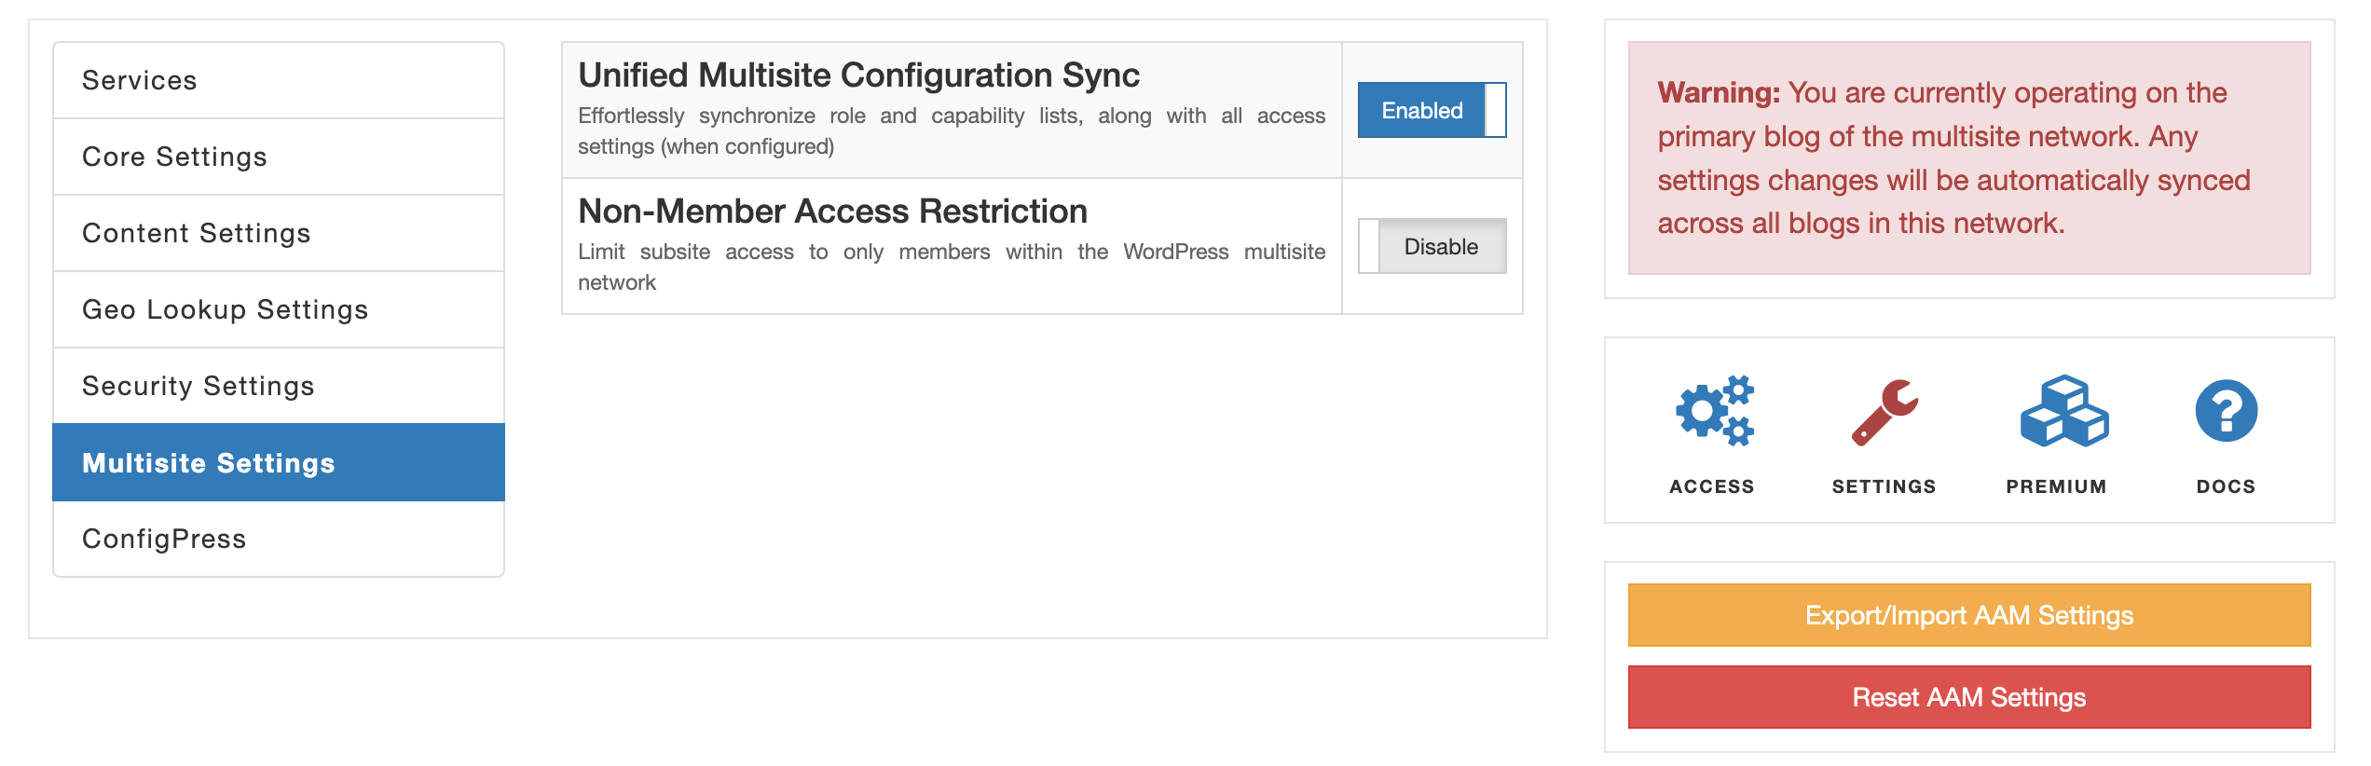Open Core Settings section
2371x766 pixels.
coord(279,157)
